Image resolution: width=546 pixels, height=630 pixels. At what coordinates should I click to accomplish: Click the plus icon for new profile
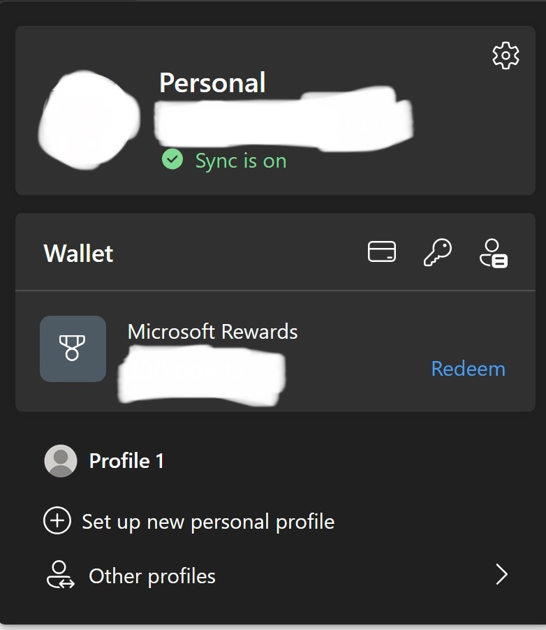point(57,520)
